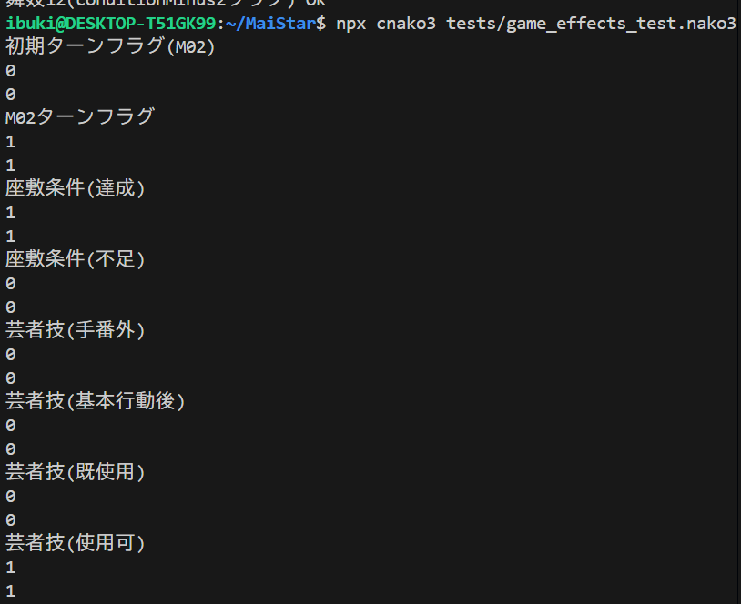Click the 1 directly below 座敷条件(達成)

tap(11, 213)
